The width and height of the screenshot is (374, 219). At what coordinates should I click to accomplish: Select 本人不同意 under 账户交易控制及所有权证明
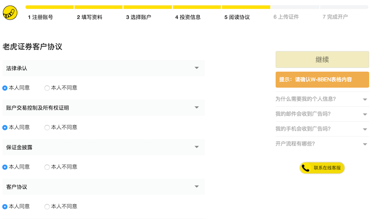tap(47, 128)
